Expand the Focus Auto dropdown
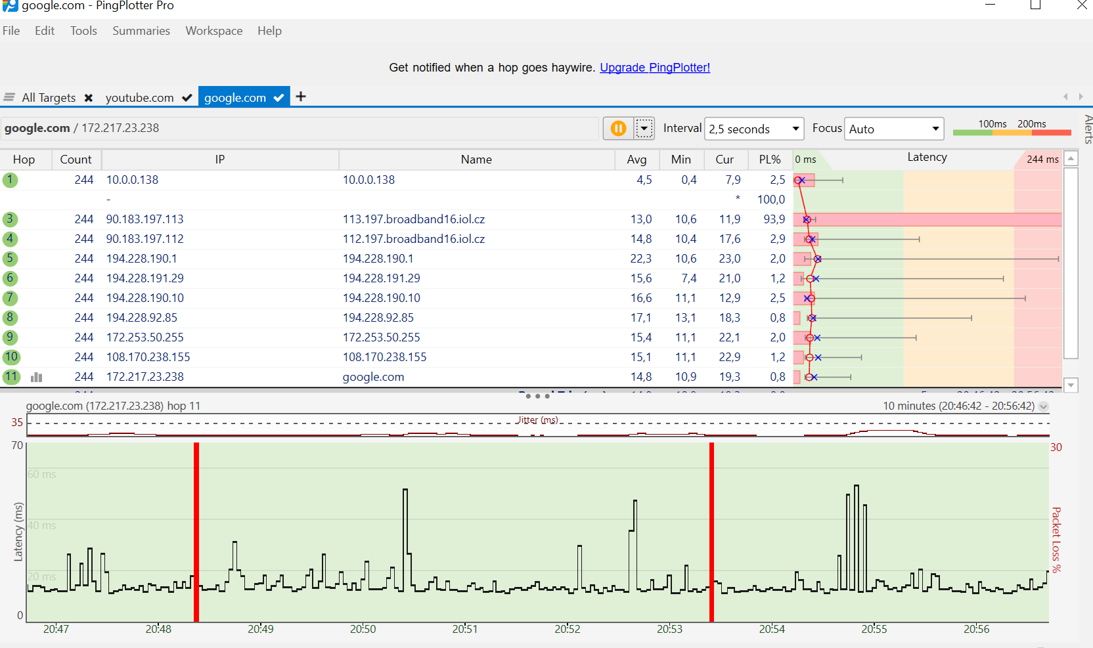Screen dimensions: 1093x648 (893, 129)
